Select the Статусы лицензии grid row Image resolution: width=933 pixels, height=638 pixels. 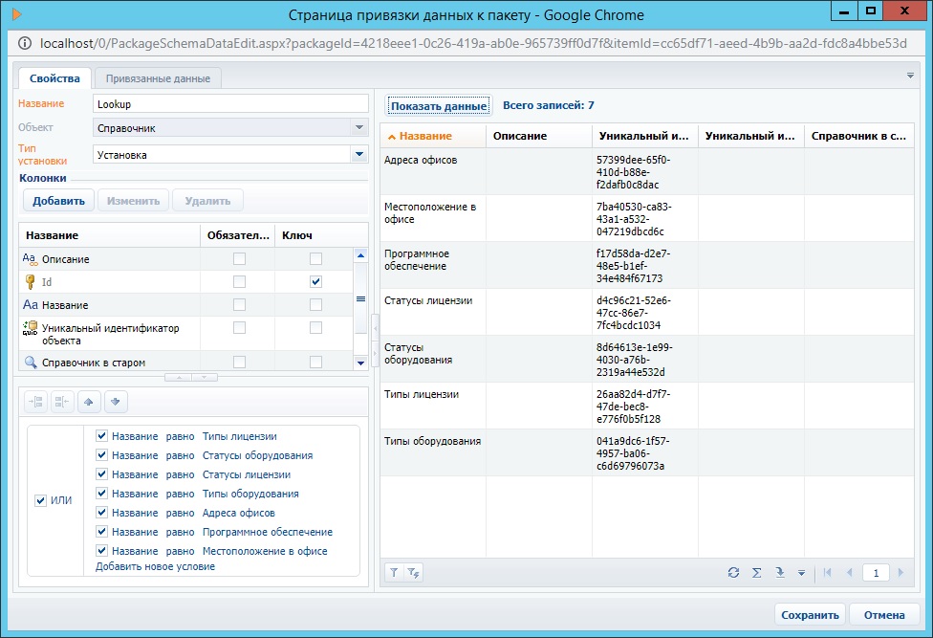(647, 313)
